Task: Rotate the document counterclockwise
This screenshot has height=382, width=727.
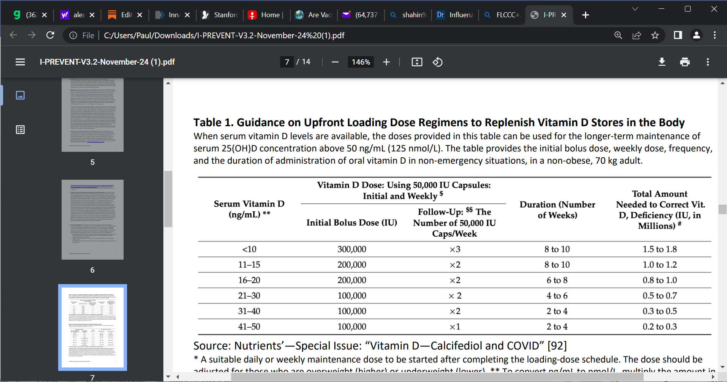Action: [438, 62]
